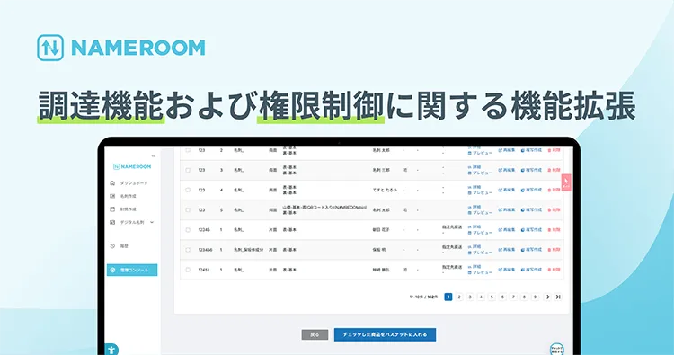Click 削除 trash icon for order 12451
Screen dimensions: 674x355
point(549,270)
